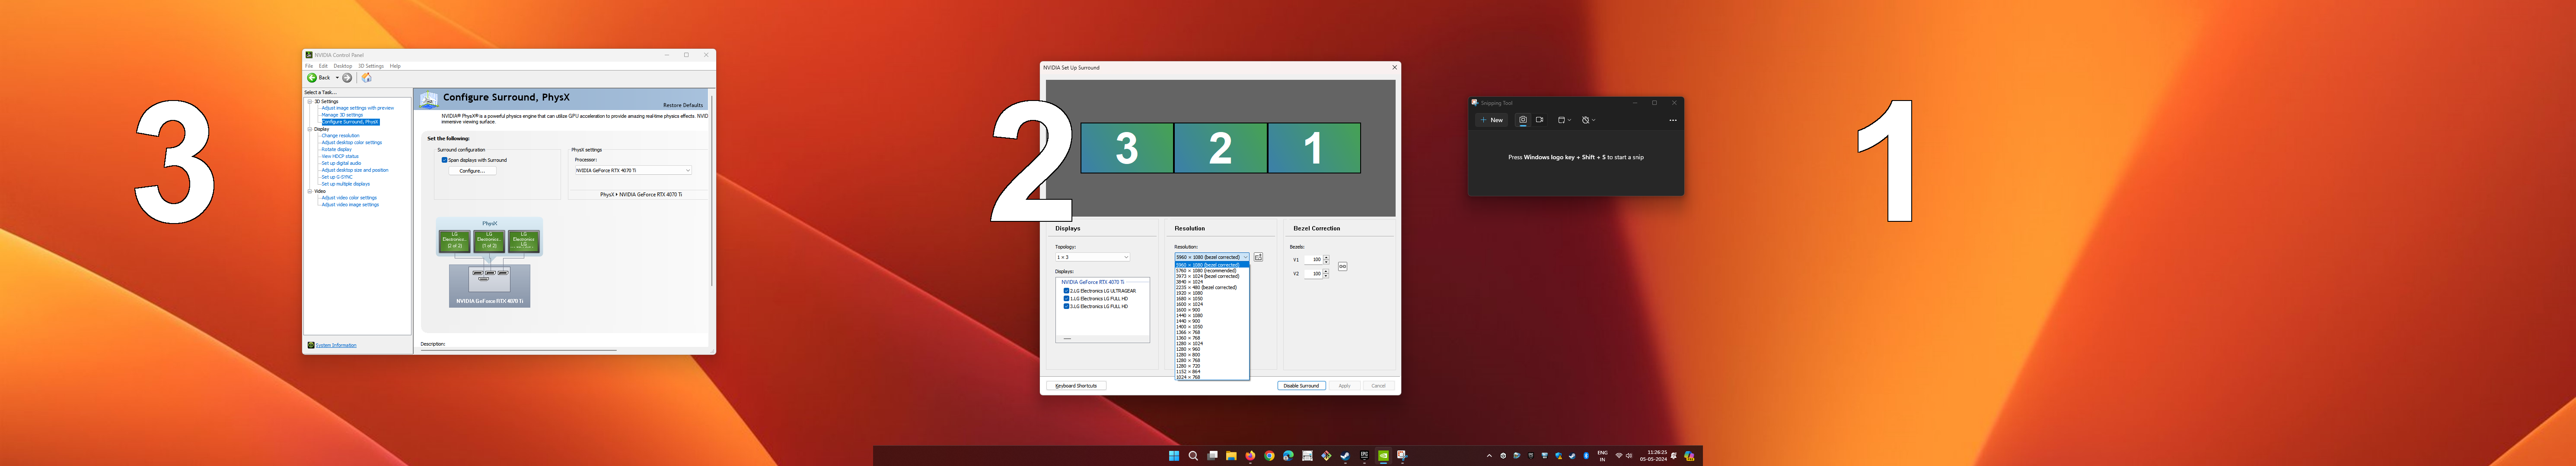Show hidden system tray icons
Viewport: 2576px width, 466px height.
pos(1489,456)
